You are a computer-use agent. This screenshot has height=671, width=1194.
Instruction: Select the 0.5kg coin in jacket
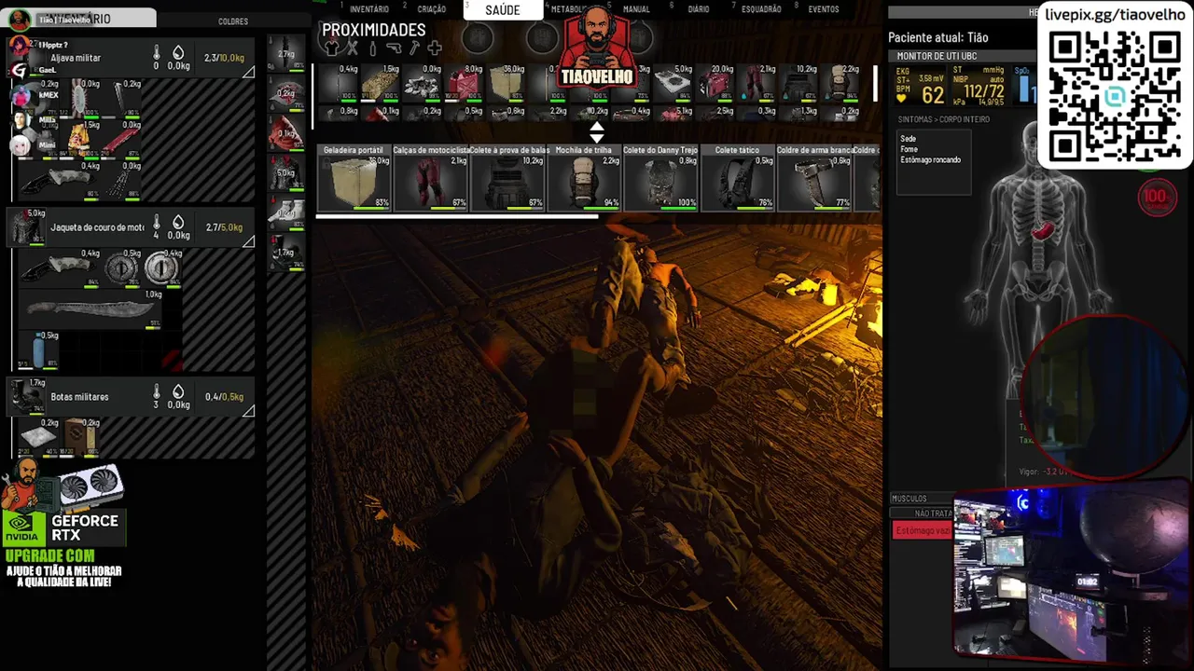point(121,268)
